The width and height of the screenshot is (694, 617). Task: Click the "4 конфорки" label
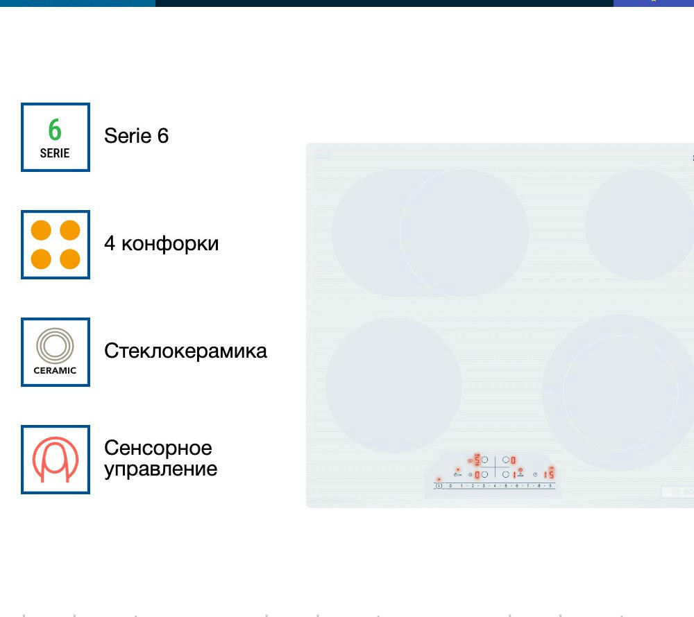point(161,244)
